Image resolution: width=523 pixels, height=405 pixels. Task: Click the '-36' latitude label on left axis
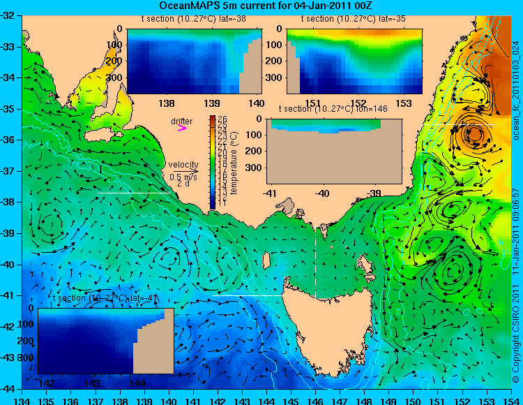tap(8, 140)
